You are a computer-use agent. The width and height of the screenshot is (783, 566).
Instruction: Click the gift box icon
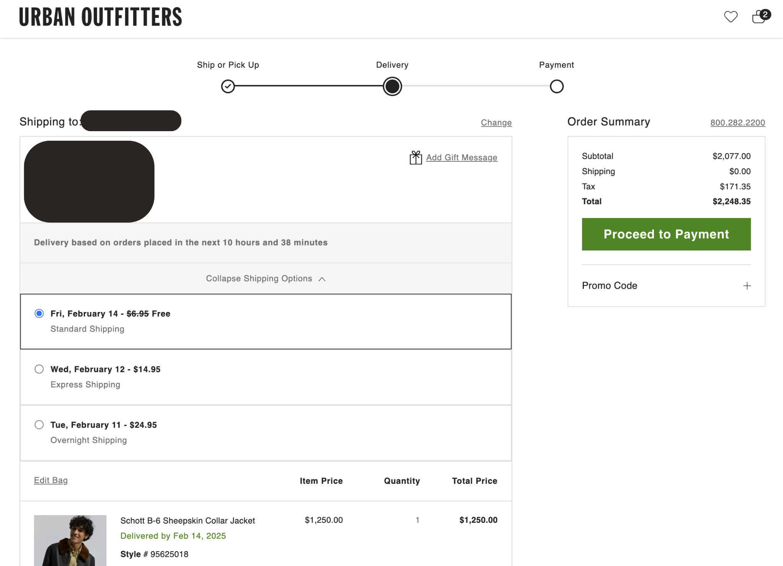416,158
